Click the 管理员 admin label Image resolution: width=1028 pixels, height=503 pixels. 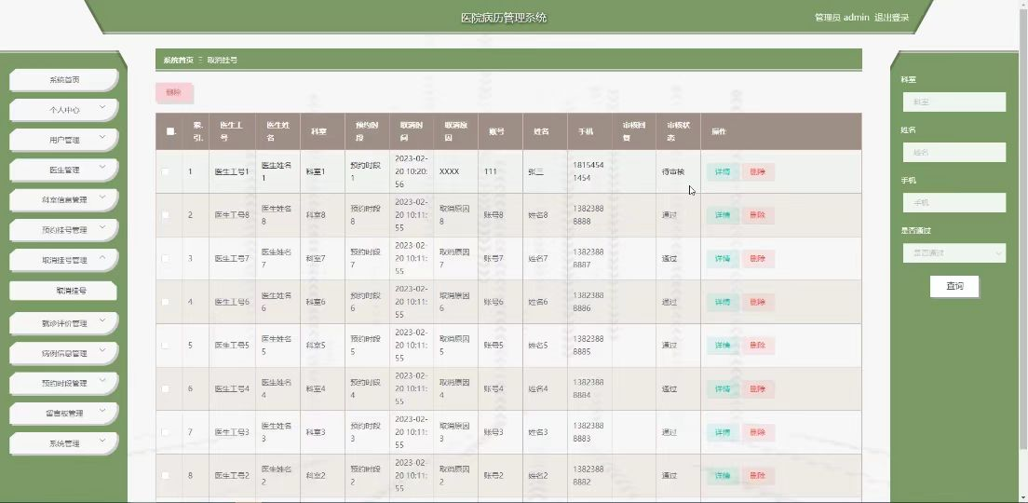pyautogui.click(x=842, y=18)
